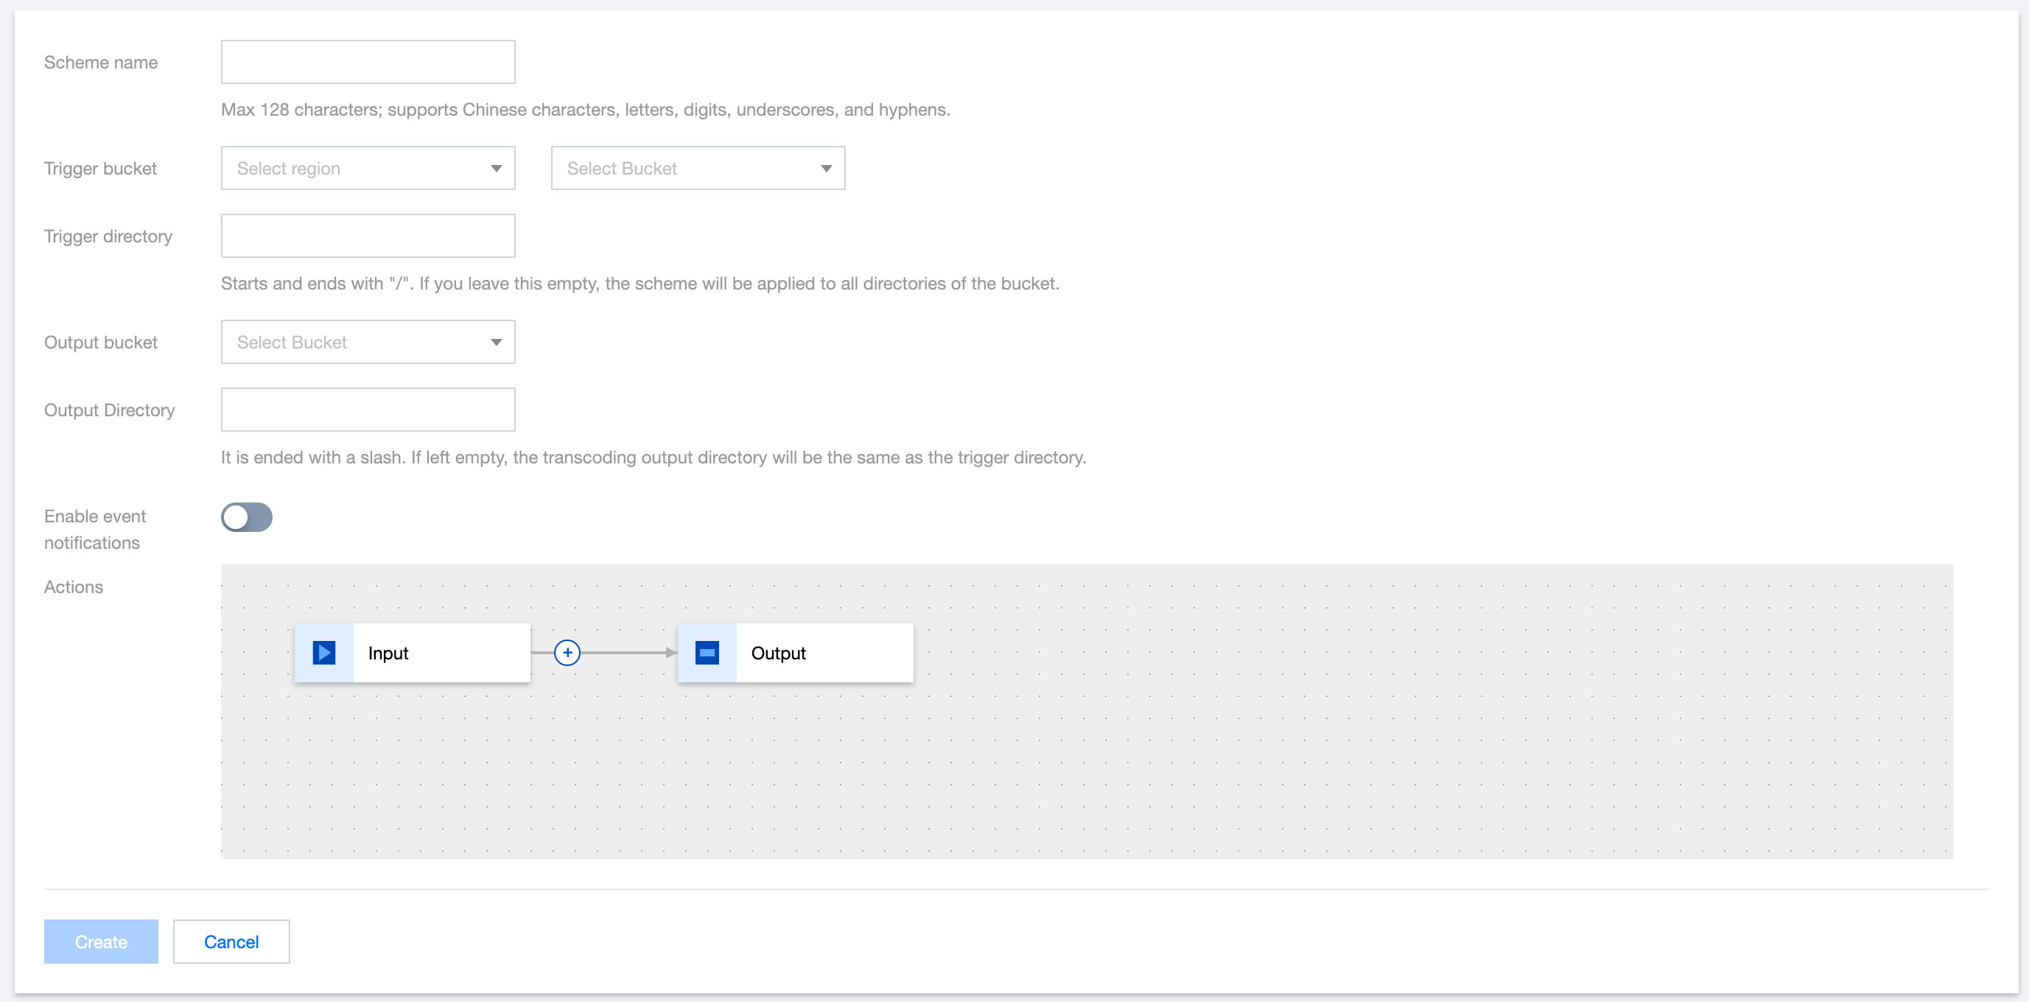Add a step with the plus circle
Image resolution: width=2029 pixels, height=1002 pixels.
point(567,652)
